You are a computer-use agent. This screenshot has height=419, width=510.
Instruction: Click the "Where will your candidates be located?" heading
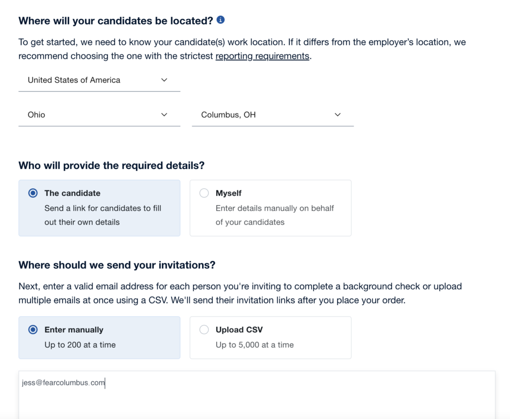pyautogui.click(x=116, y=21)
